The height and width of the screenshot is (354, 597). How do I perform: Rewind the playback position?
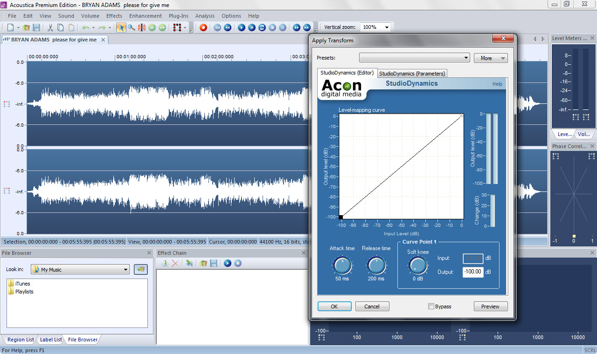[228, 27]
